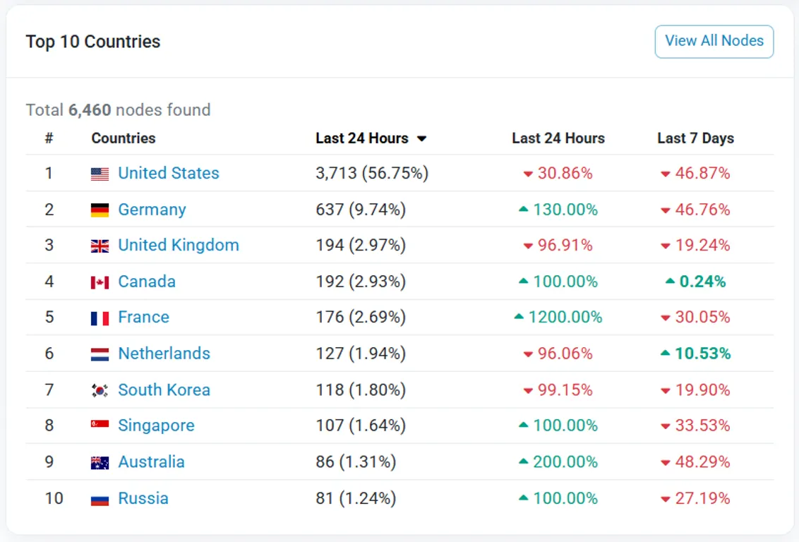Click the United Kingdom flag icon

[x=100, y=246]
